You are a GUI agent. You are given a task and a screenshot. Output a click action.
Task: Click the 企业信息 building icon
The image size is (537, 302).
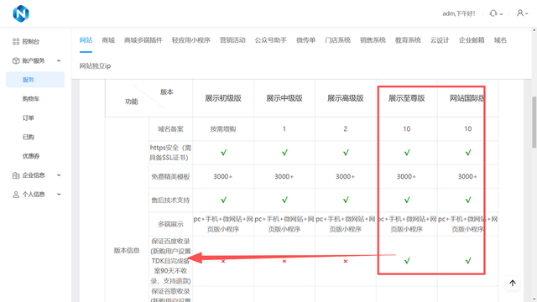(x=16, y=175)
